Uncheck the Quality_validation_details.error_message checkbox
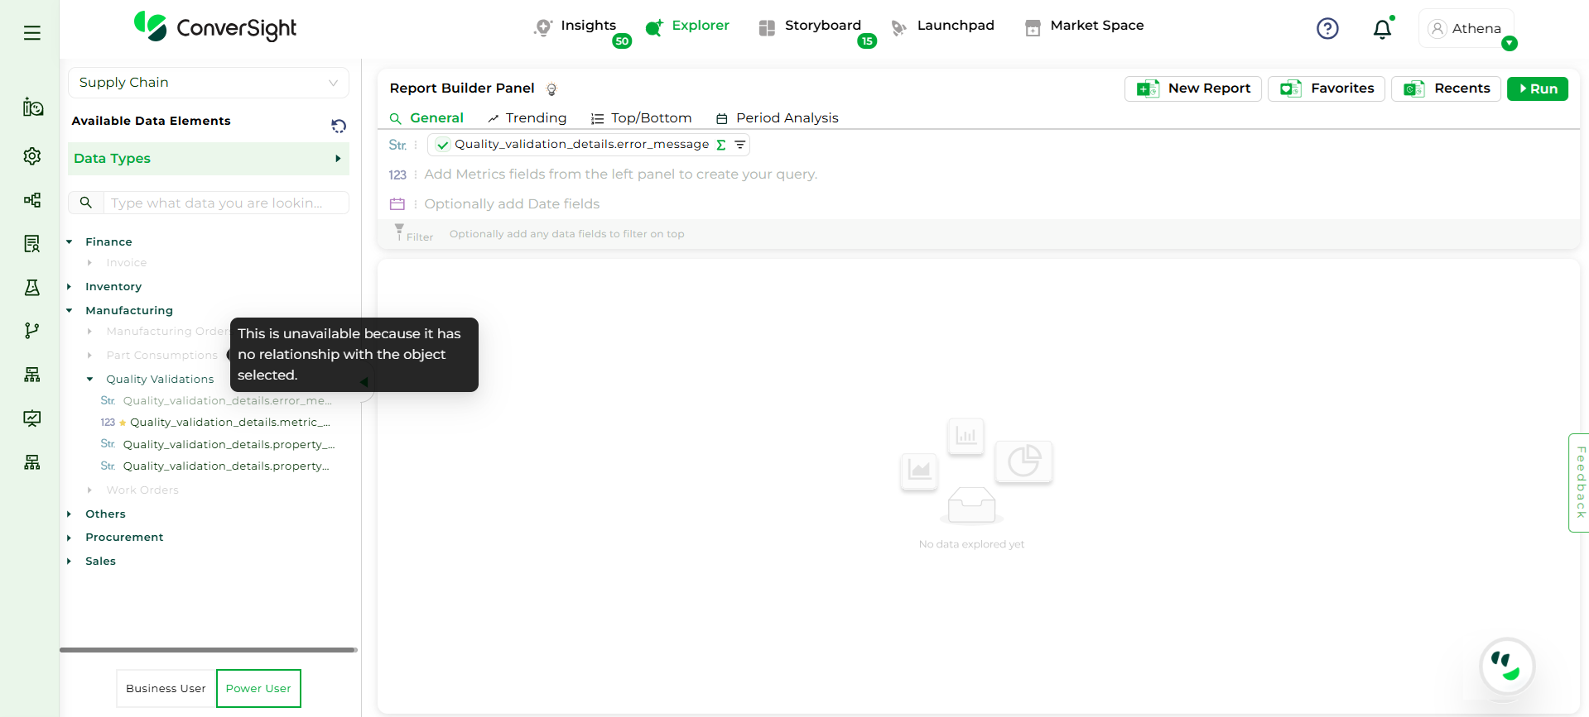The height and width of the screenshot is (717, 1589). tap(443, 145)
